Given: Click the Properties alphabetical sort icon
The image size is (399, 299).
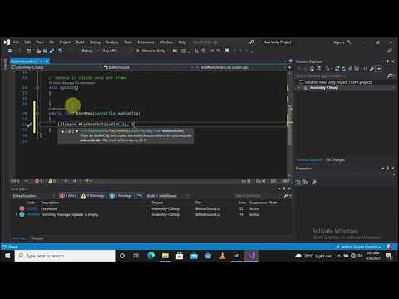Looking at the screenshot, I should [x=306, y=182].
